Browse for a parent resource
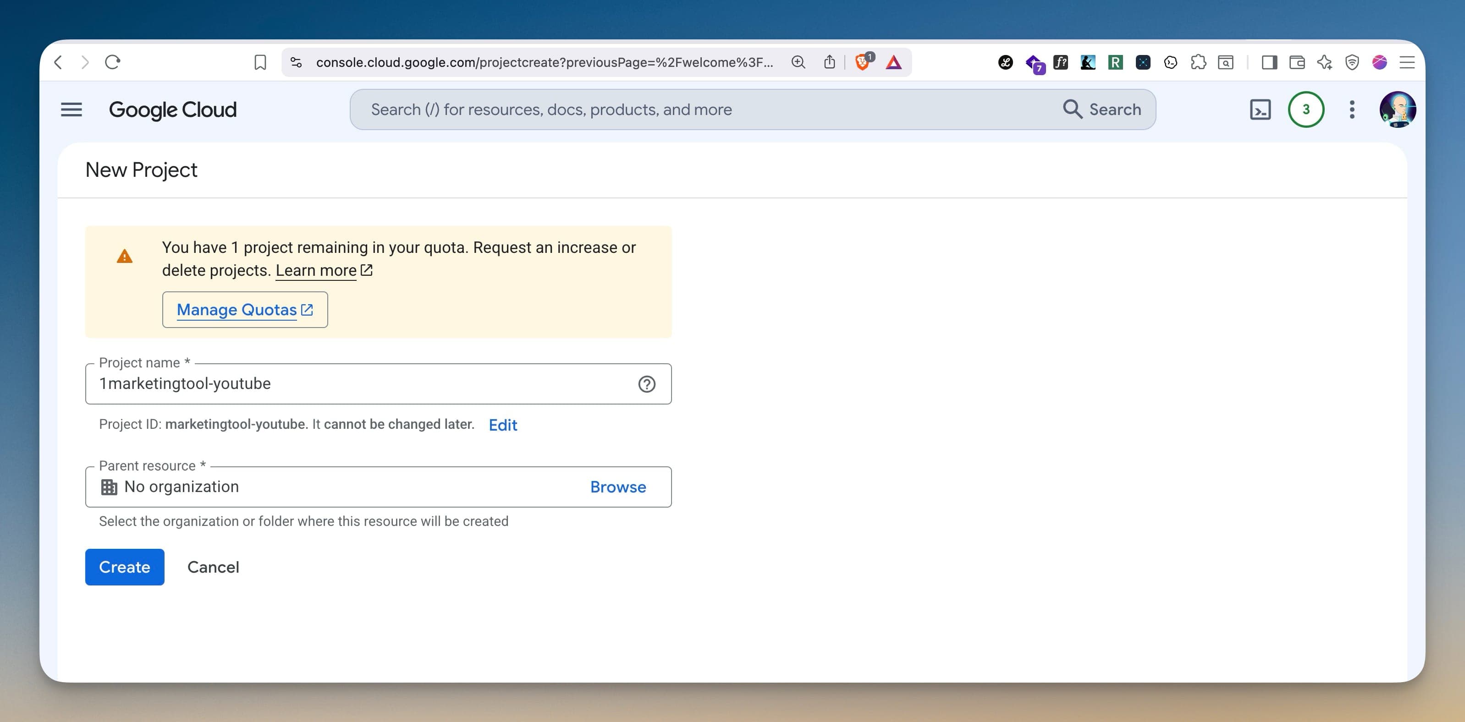The height and width of the screenshot is (722, 1465). [617, 487]
